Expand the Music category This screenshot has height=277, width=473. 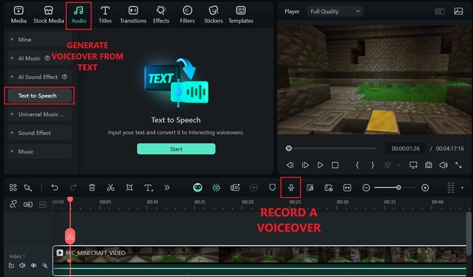(40, 152)
